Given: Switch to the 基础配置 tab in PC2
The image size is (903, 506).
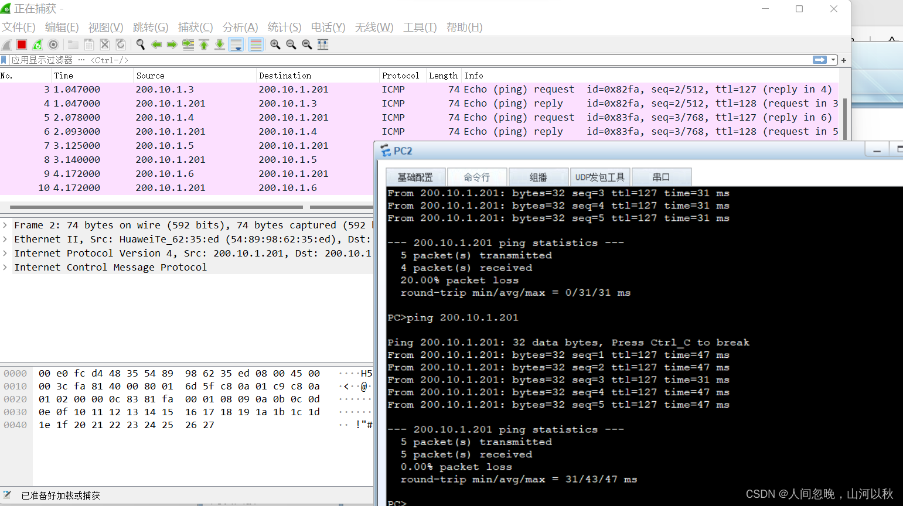Looking at the screenshot, I should (415, 177).
